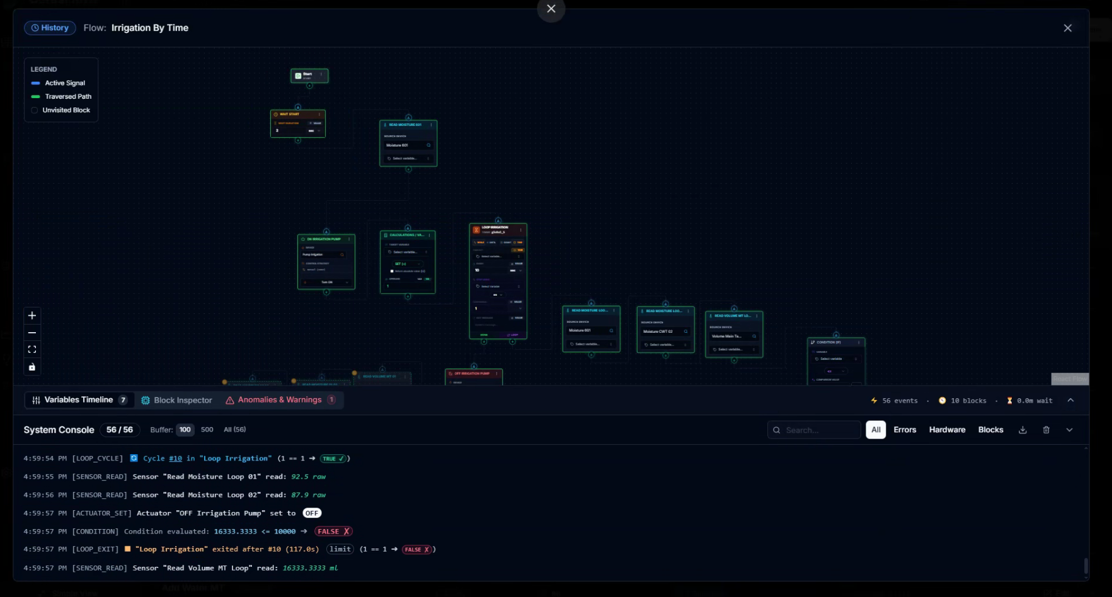Search for a device in the On Irrigation Pump block
Viewport: 1112px width, 597px height.
tap(342, 255)
